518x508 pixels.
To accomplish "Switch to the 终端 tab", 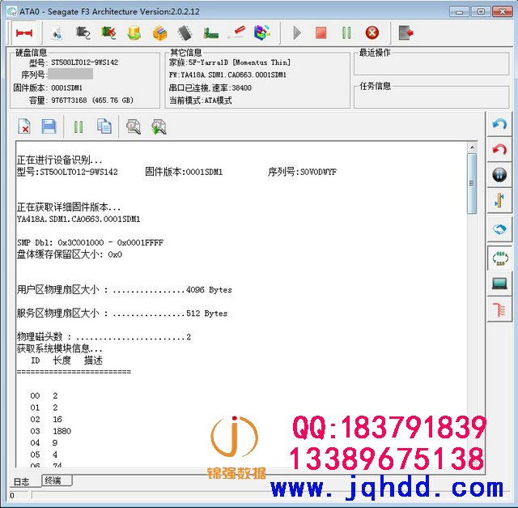I will click(57, 480).
